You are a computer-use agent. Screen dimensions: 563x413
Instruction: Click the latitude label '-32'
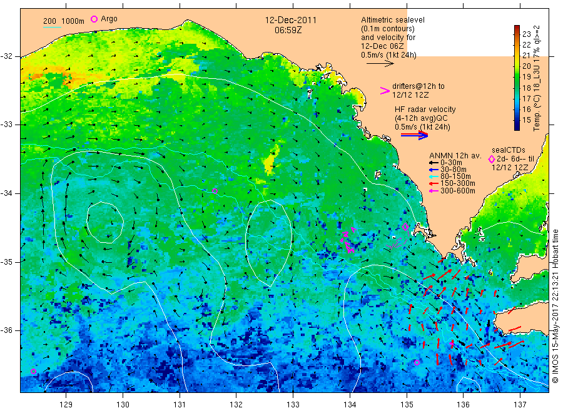(6, 56)
